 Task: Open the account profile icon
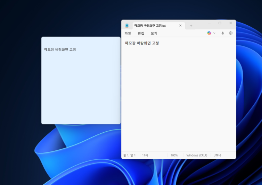click(223, 33)
